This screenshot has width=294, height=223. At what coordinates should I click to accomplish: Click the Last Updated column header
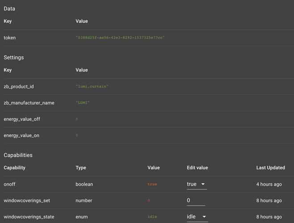click(x=270, y=168)
